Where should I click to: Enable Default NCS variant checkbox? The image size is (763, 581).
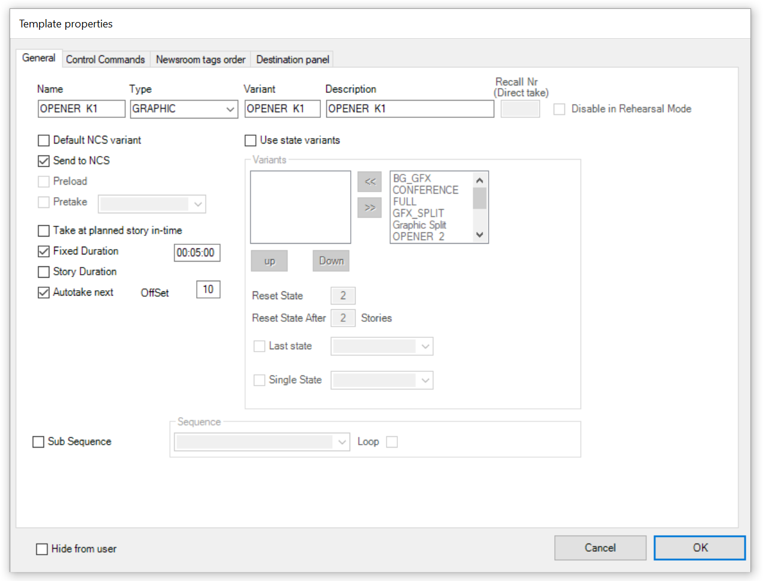point(44,141)
